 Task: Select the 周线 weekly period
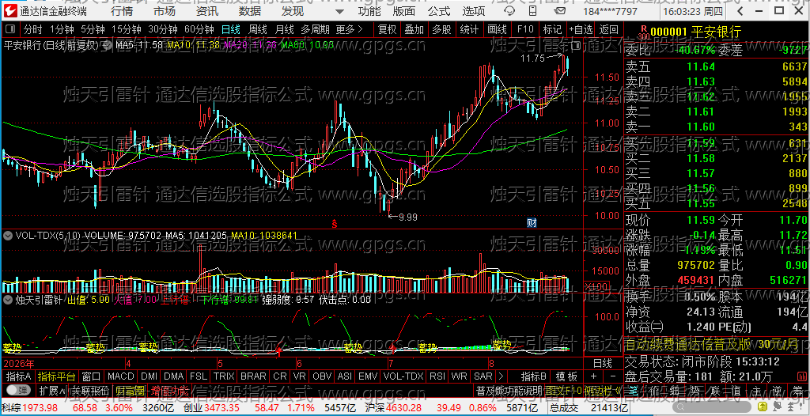[257, 30]
